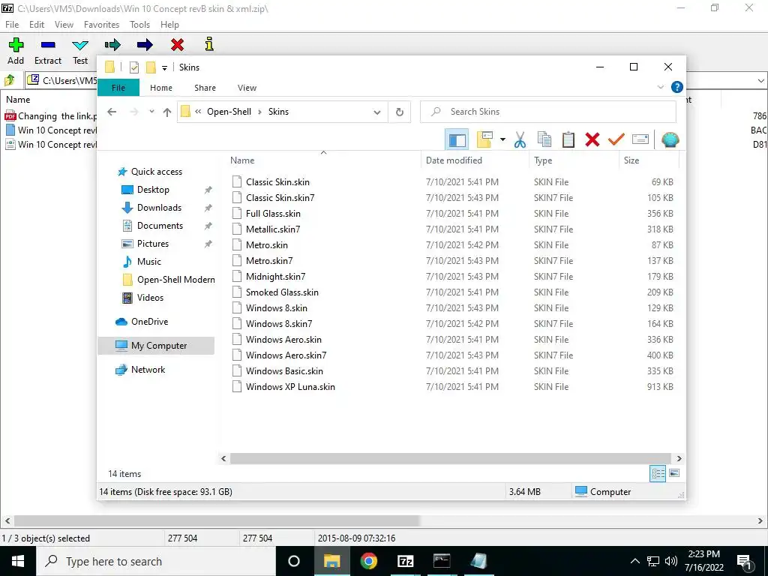Open the dropdown arrow beside the folder options icon

(x=502, y=140)
